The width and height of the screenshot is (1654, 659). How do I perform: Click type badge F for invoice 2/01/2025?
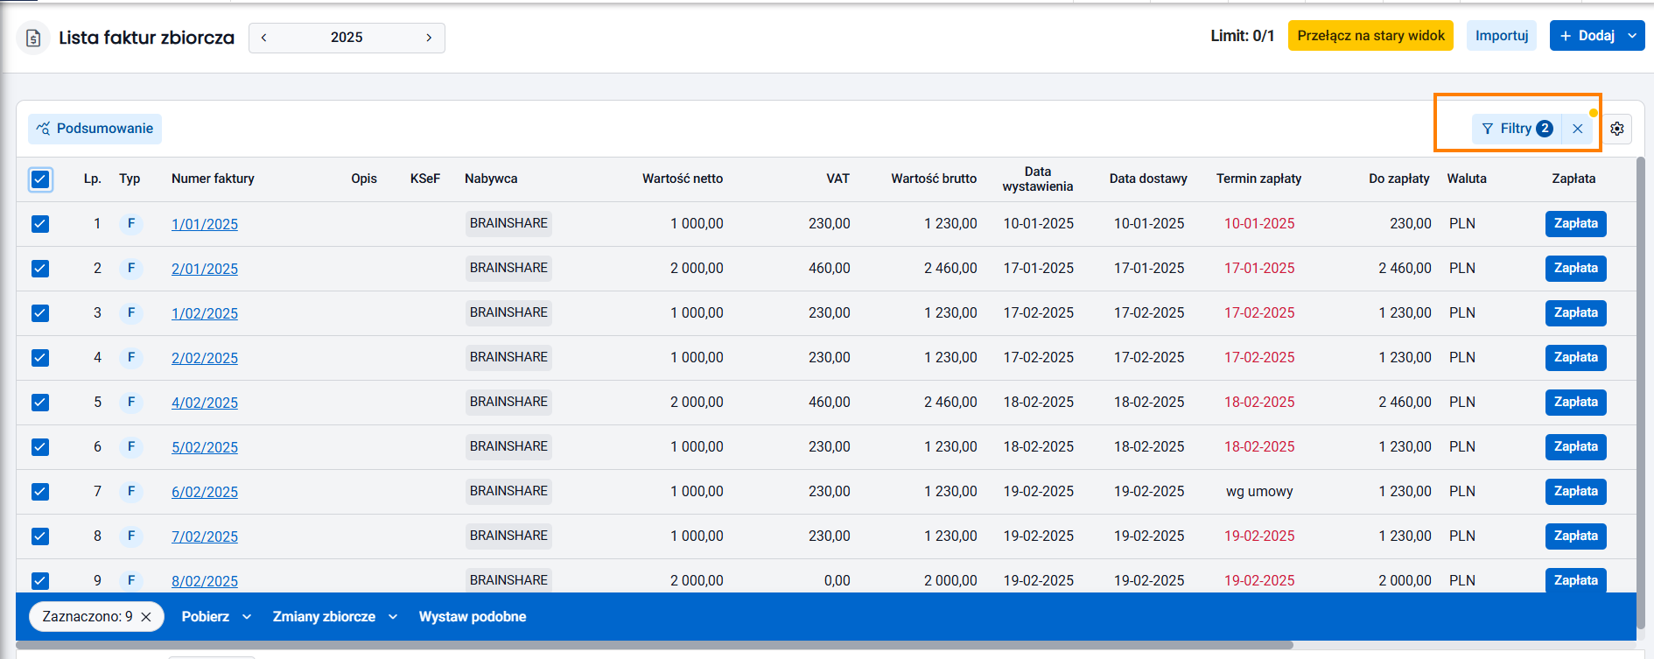[x=131, y=268]
